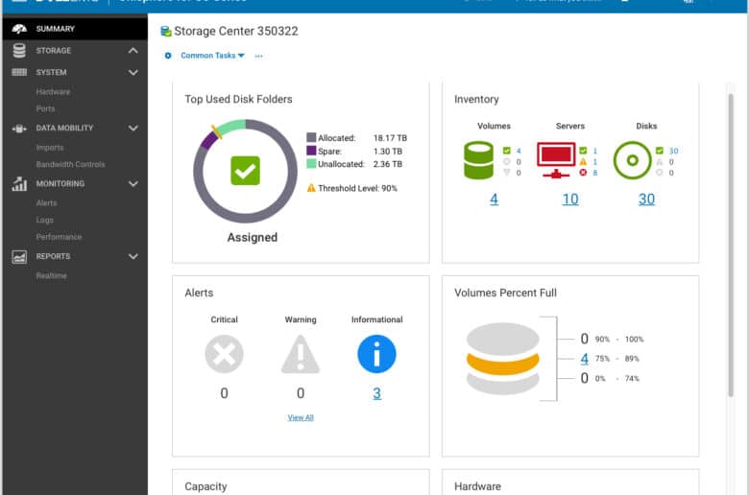Collapse the Data Mobility section chevron
The width and height of the screenshot is (749, 495).
tap(133, 128)
